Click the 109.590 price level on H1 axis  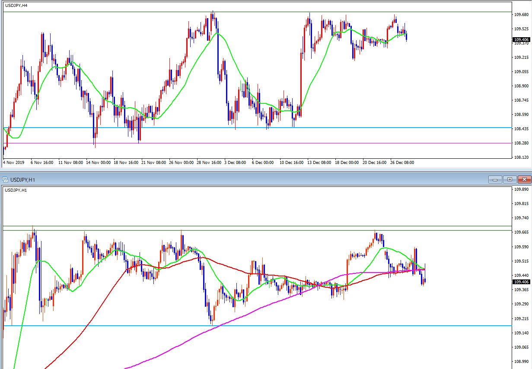(x=522, y=247)
